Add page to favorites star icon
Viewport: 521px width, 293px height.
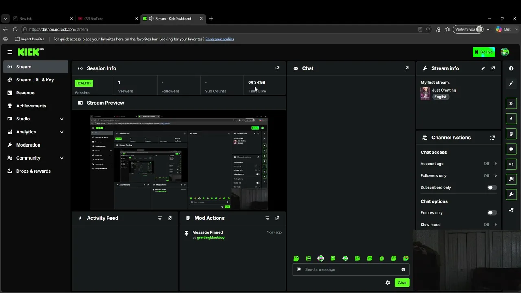428,29
